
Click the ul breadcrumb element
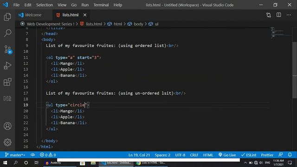click(x=156, y=24)
